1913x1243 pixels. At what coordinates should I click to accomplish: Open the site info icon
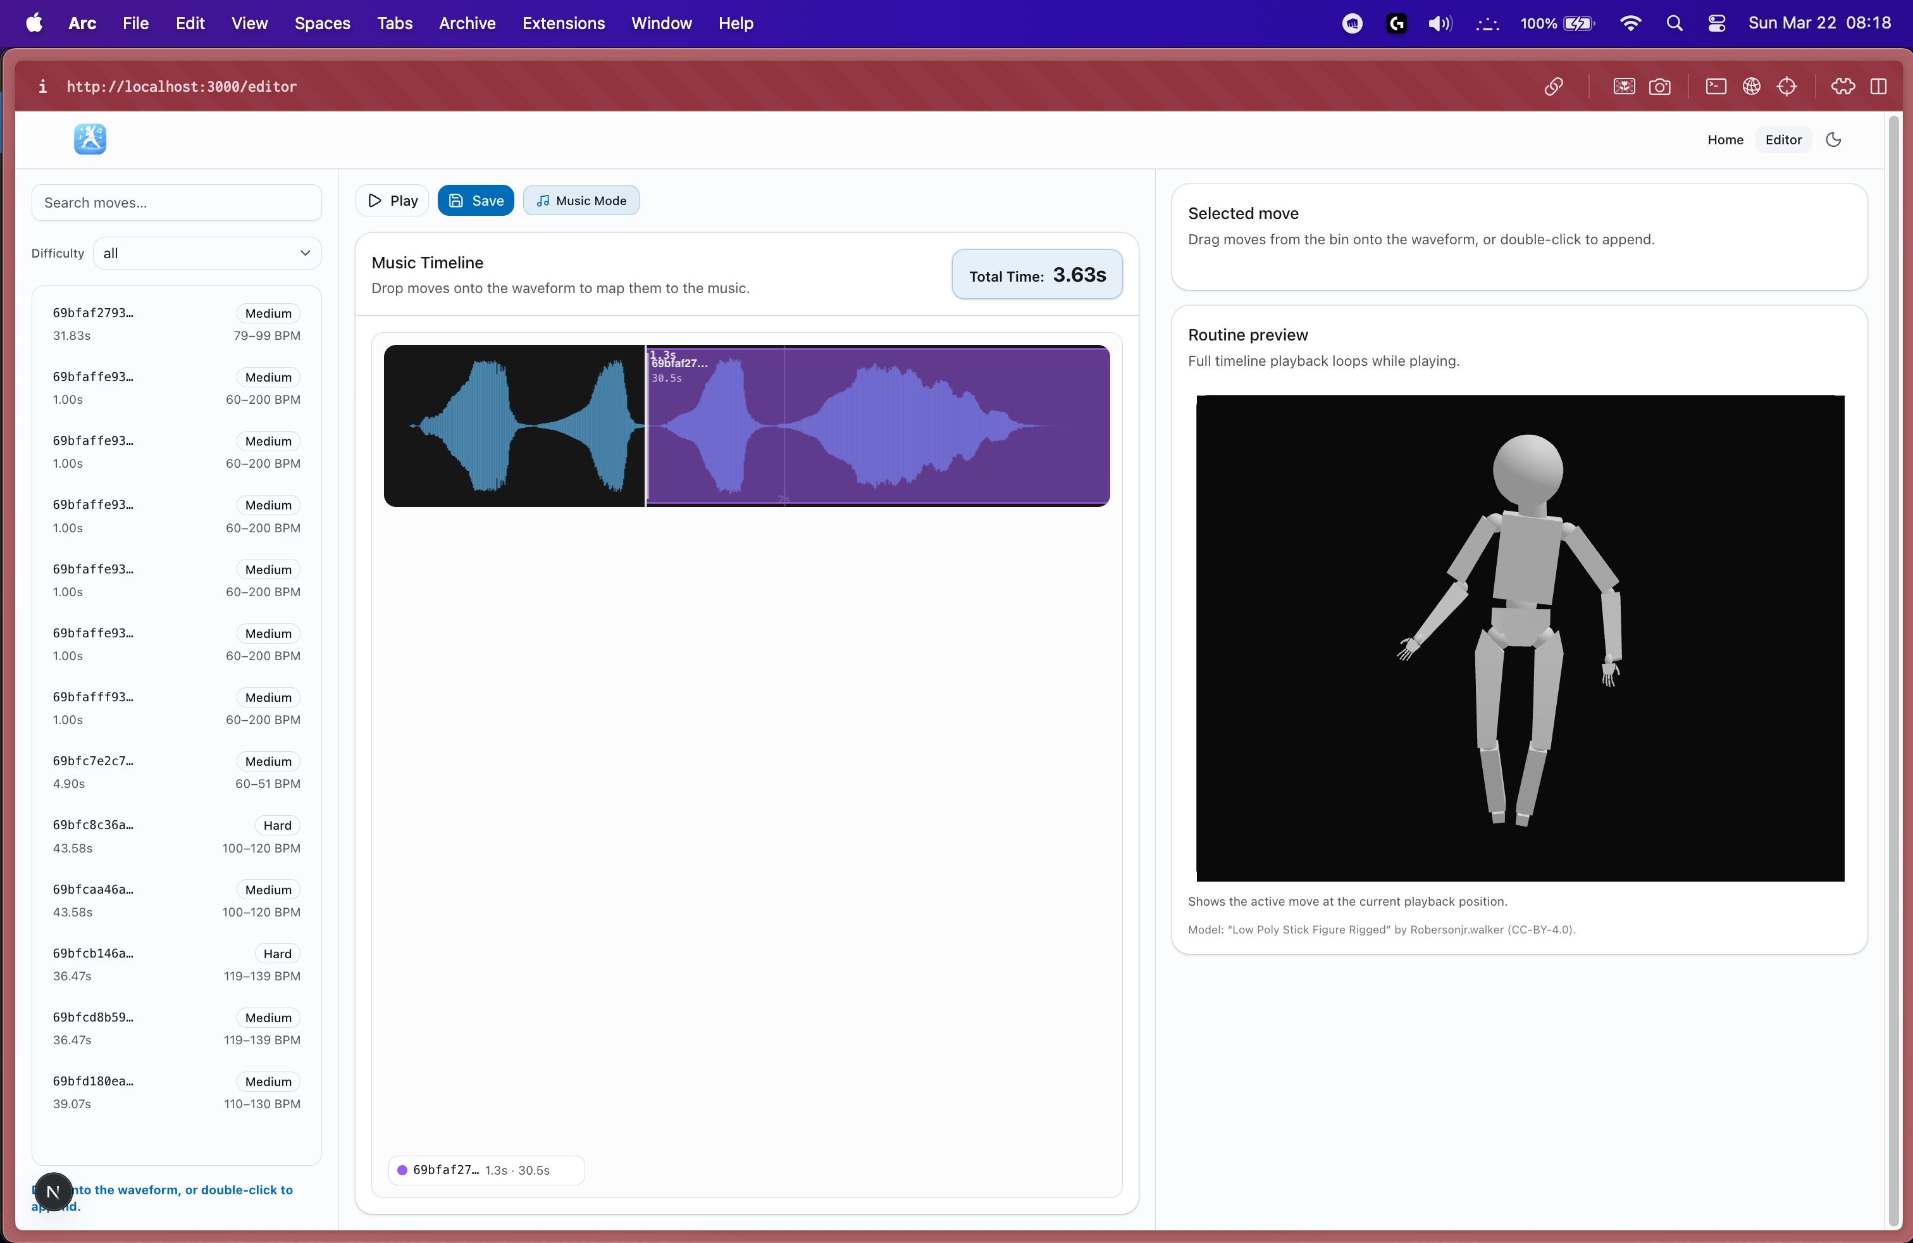[42, 87]
